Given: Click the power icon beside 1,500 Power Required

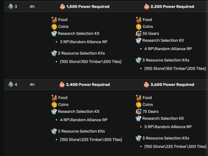Looking at the screenshot, I should (62, 6).
